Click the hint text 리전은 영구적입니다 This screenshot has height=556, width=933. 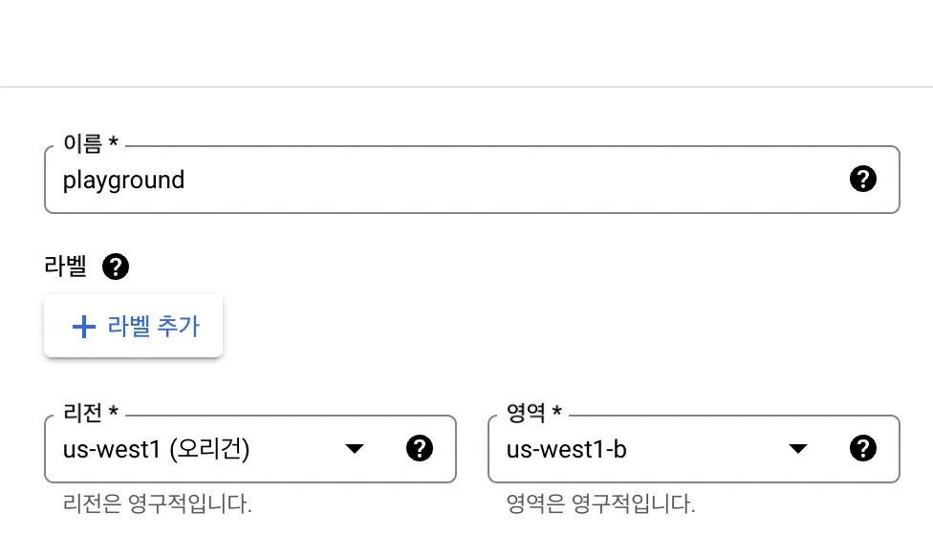157,504
